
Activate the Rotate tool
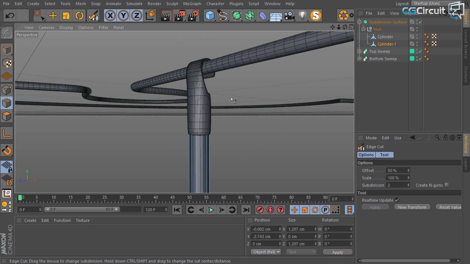coord(79,15)
